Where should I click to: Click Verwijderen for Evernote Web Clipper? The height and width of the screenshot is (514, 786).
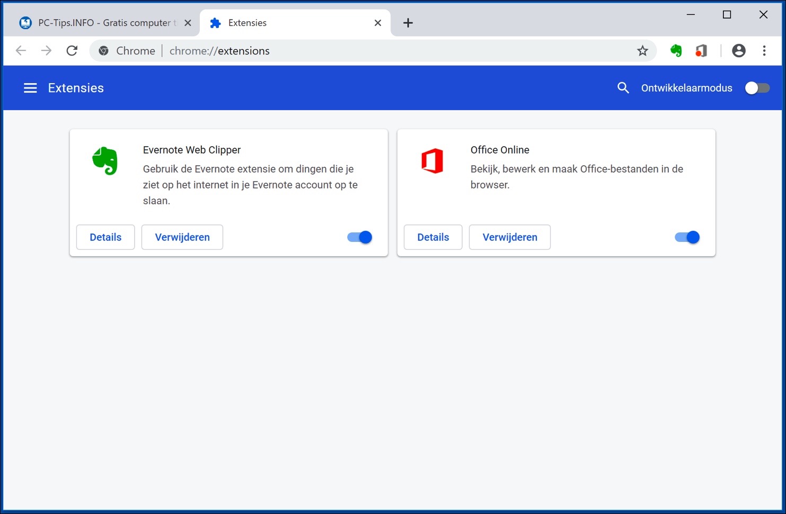[182, 237]
